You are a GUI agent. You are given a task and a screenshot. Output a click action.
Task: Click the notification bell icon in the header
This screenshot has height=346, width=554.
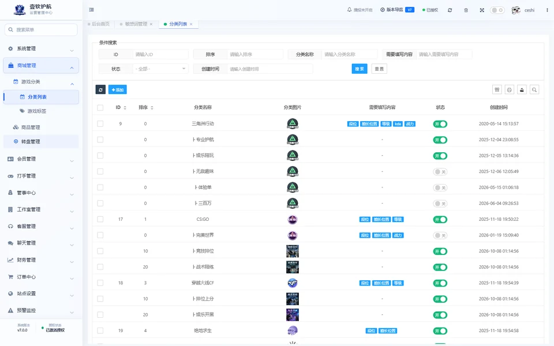point(350,10)
